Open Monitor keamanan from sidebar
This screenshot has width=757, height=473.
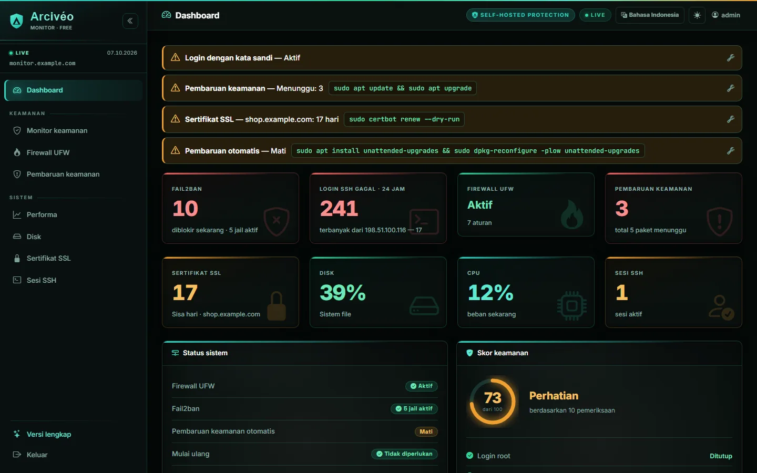pyautogui.click(x=73, y=130)
